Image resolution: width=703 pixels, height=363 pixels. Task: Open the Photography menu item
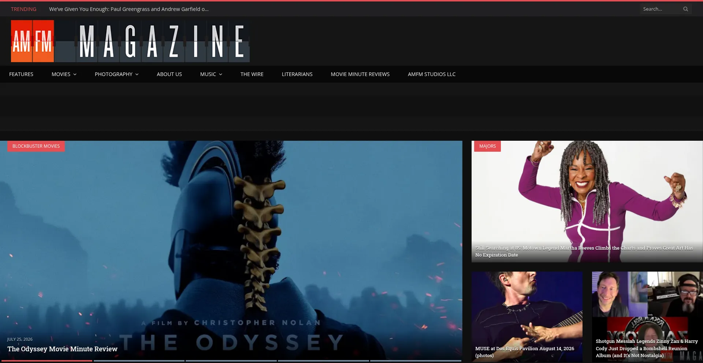[114, 74]
